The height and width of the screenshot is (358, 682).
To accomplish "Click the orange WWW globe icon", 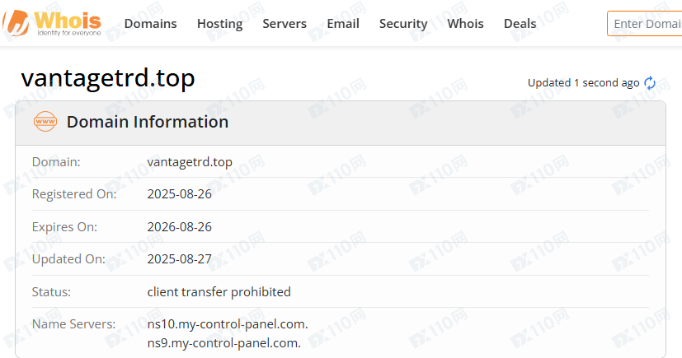I will pos(45,122).
